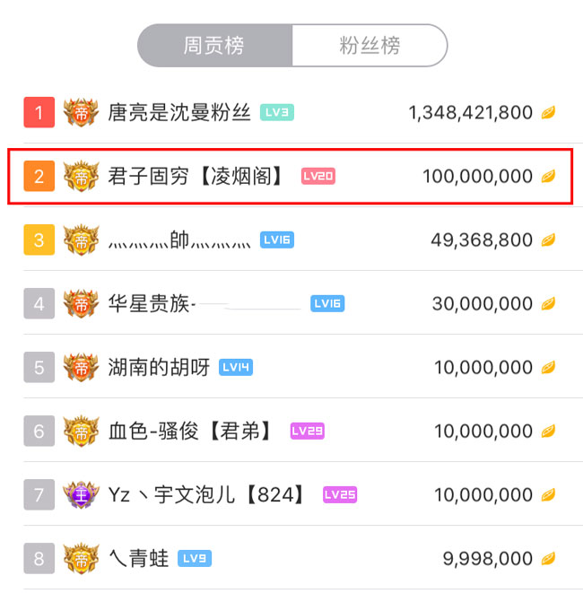Open user Yz丶宇文泡儿【824】

[x=206, y=494]
